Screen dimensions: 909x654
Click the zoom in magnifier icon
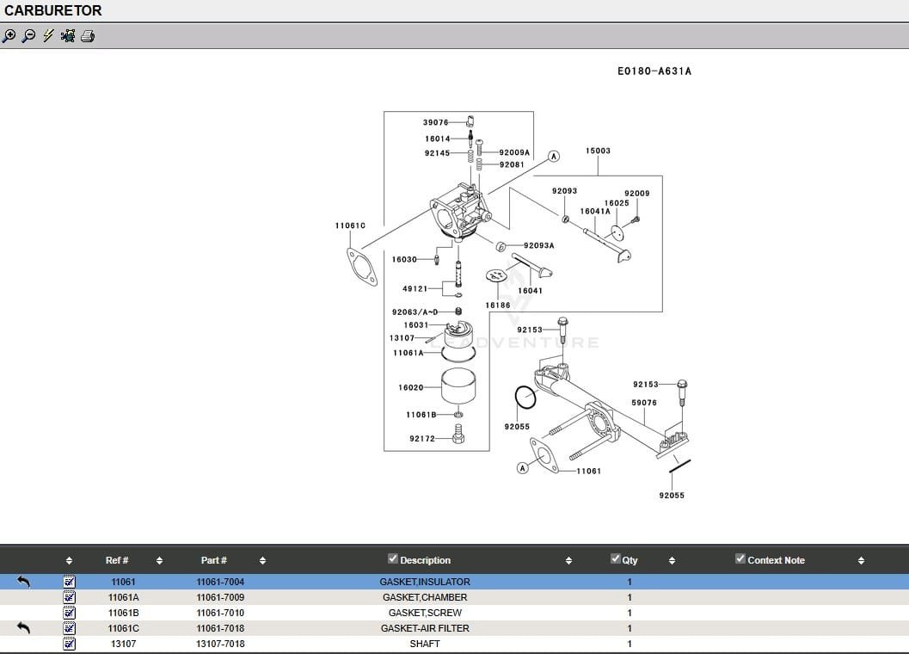9,36
